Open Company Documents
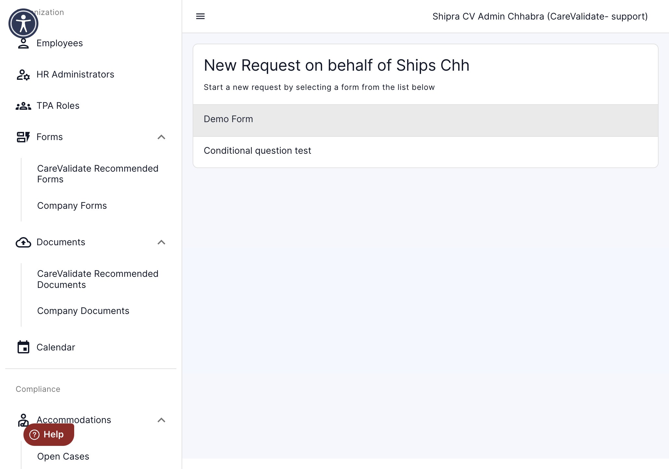The image size is (669, 469). tap(83, 311)
